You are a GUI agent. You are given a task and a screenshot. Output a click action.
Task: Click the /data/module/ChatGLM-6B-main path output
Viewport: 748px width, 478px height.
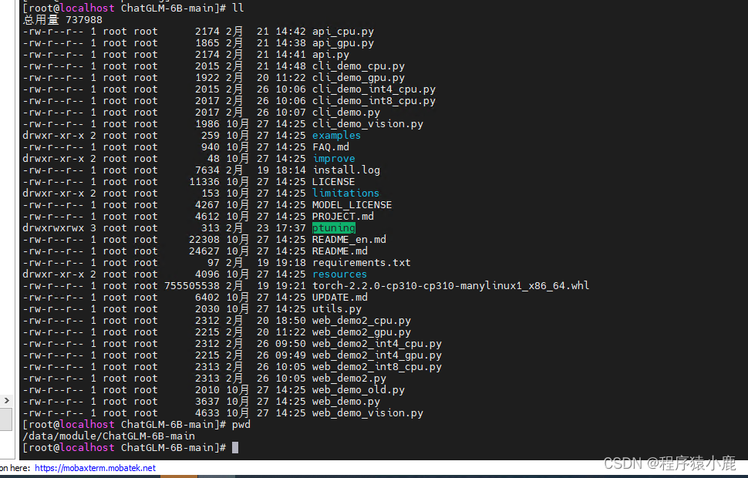click(x=109, y=436)
